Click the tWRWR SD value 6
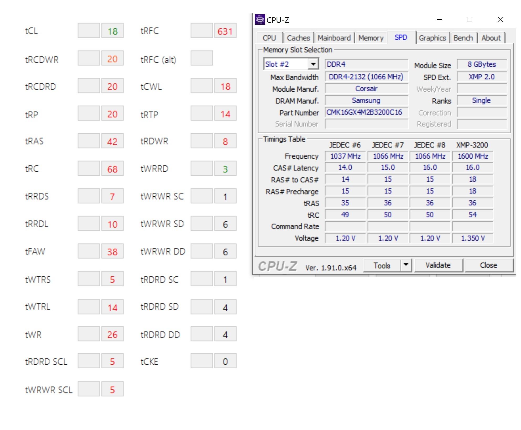521x430 pixels. click(225, 224)
